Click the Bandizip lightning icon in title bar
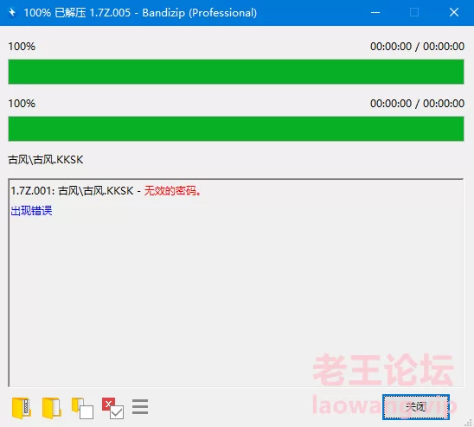The image size is (474, 427). [x=12, y=13]
